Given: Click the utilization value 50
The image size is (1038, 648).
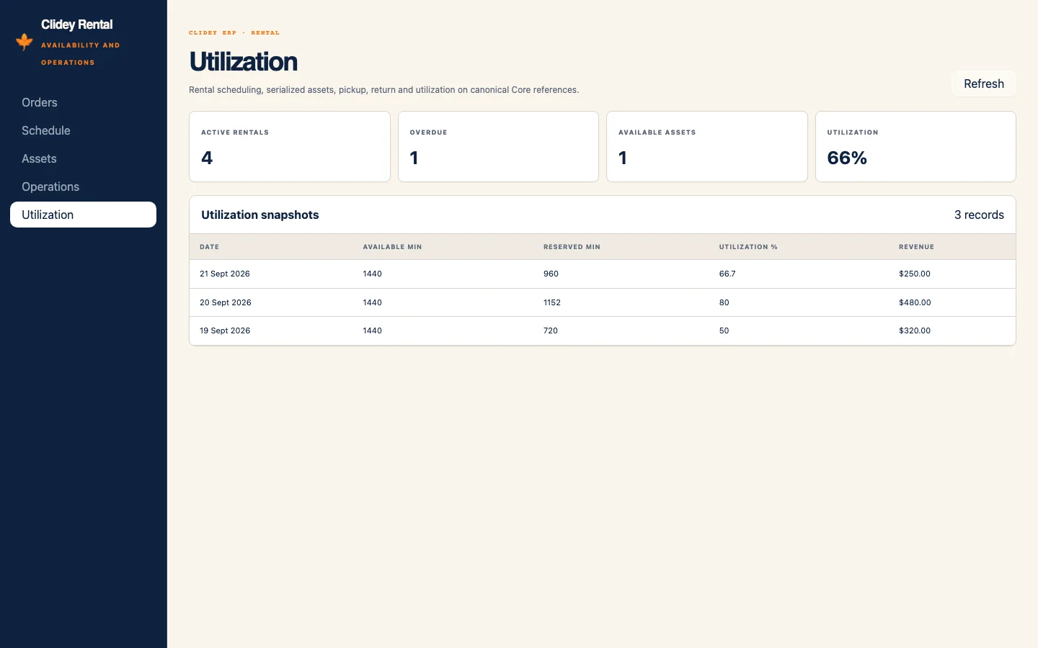Looking at the screenshot, I should click(x=724, y=330).
